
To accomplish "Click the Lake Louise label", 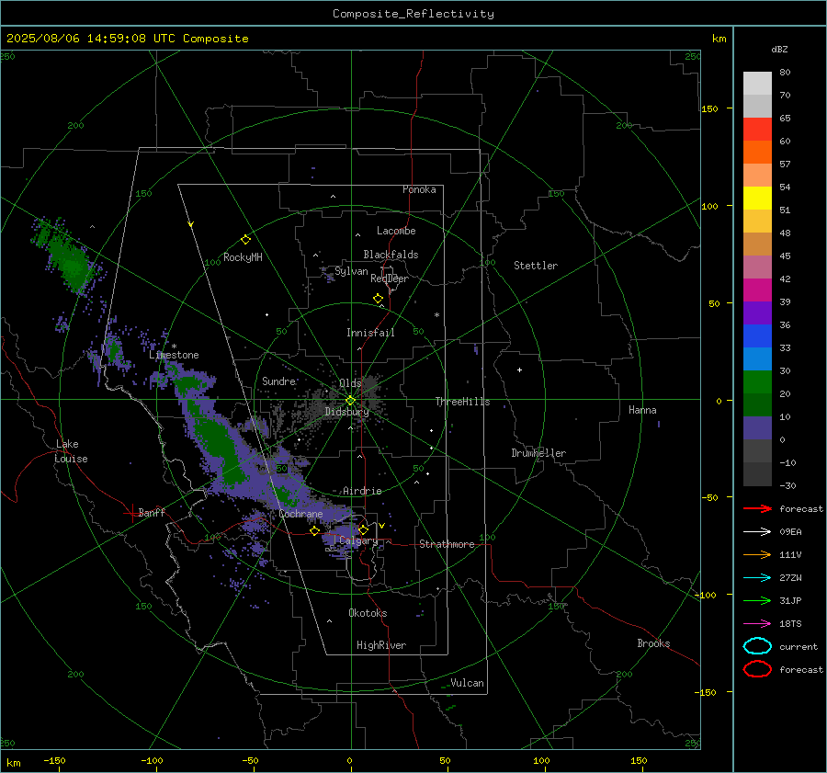I will (x=72, y=451).
